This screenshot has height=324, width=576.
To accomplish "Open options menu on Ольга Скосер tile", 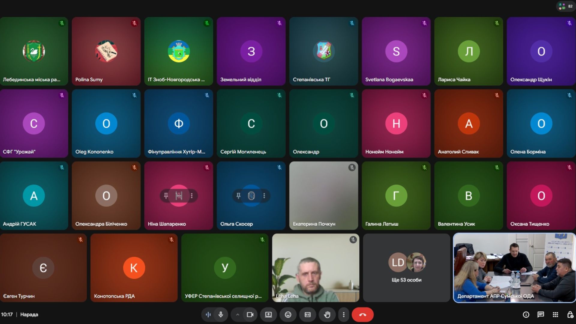I will [264, 196].
